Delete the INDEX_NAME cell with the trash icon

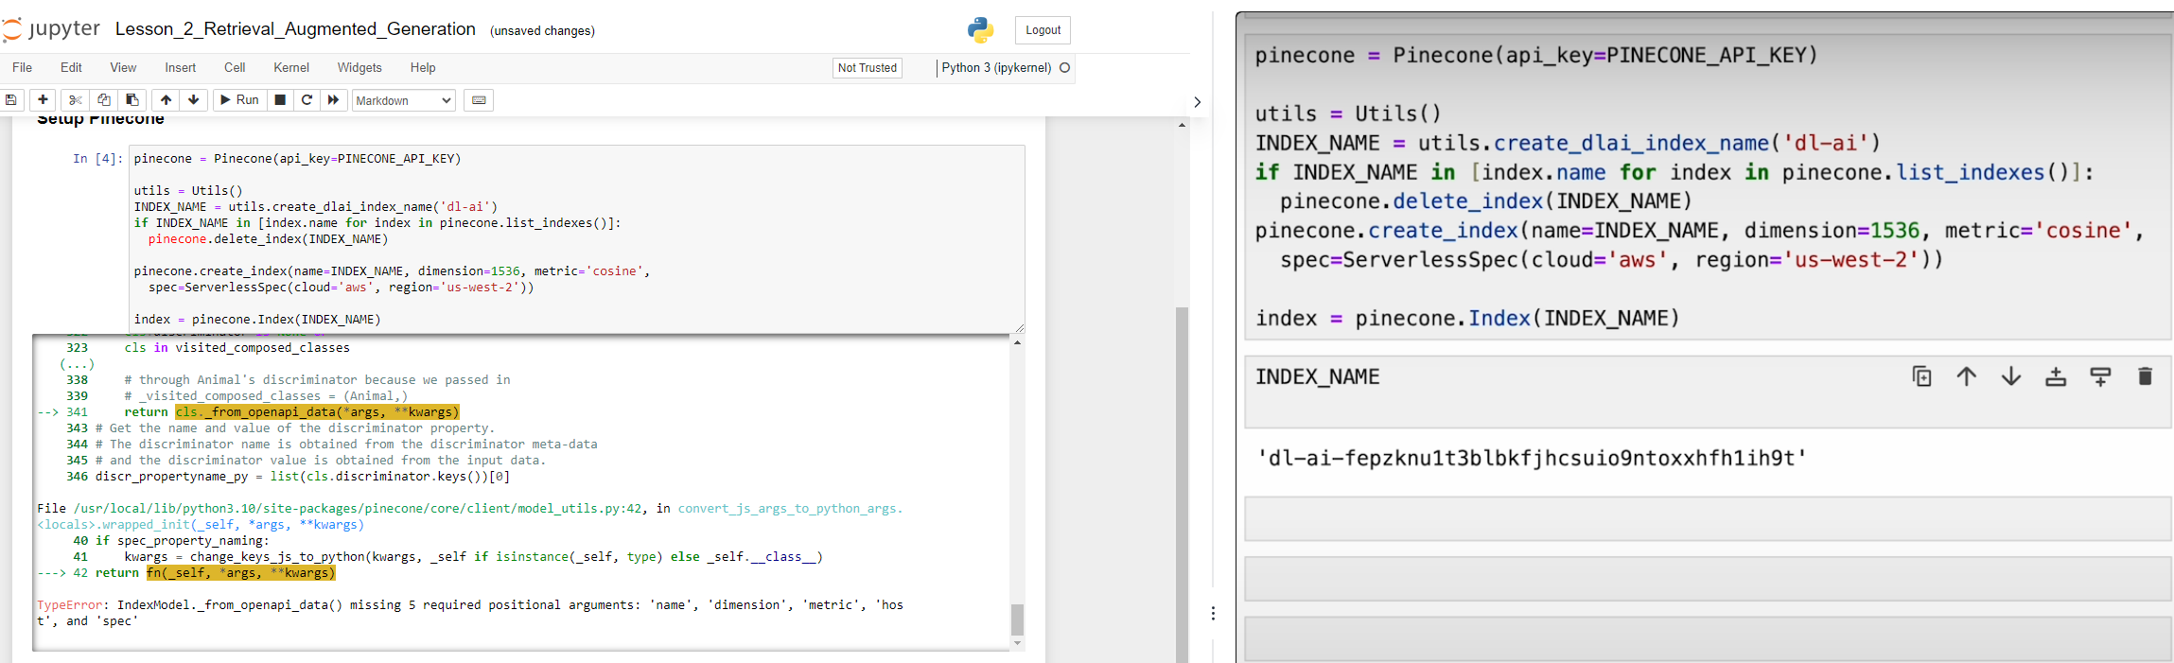coord(2145,376)
